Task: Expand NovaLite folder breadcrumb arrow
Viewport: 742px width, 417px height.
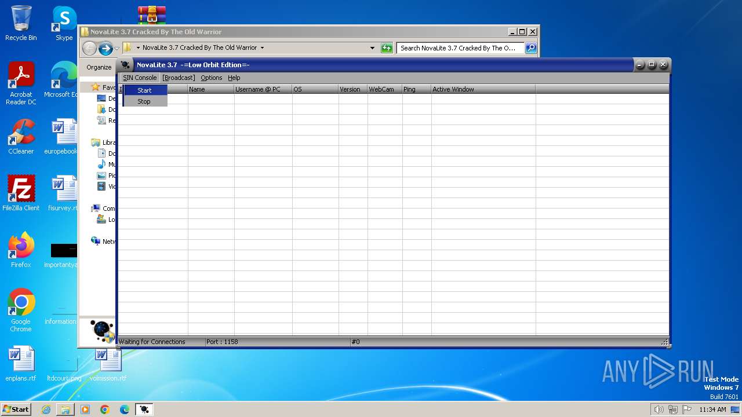Action: coord(262,48)
